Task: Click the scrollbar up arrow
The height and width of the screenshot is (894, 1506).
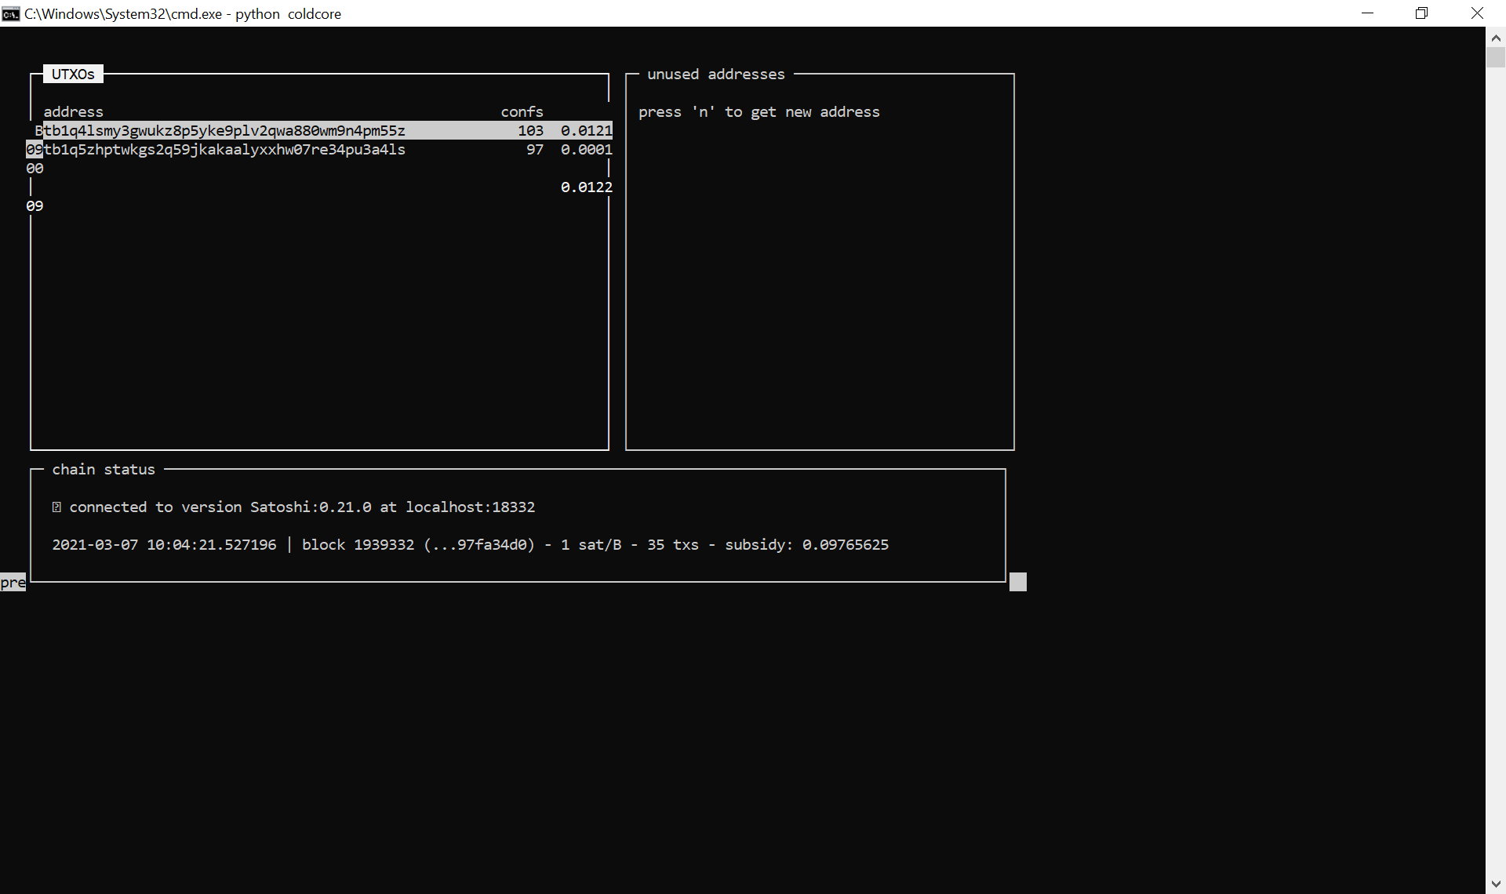Action: (1495, 37)
